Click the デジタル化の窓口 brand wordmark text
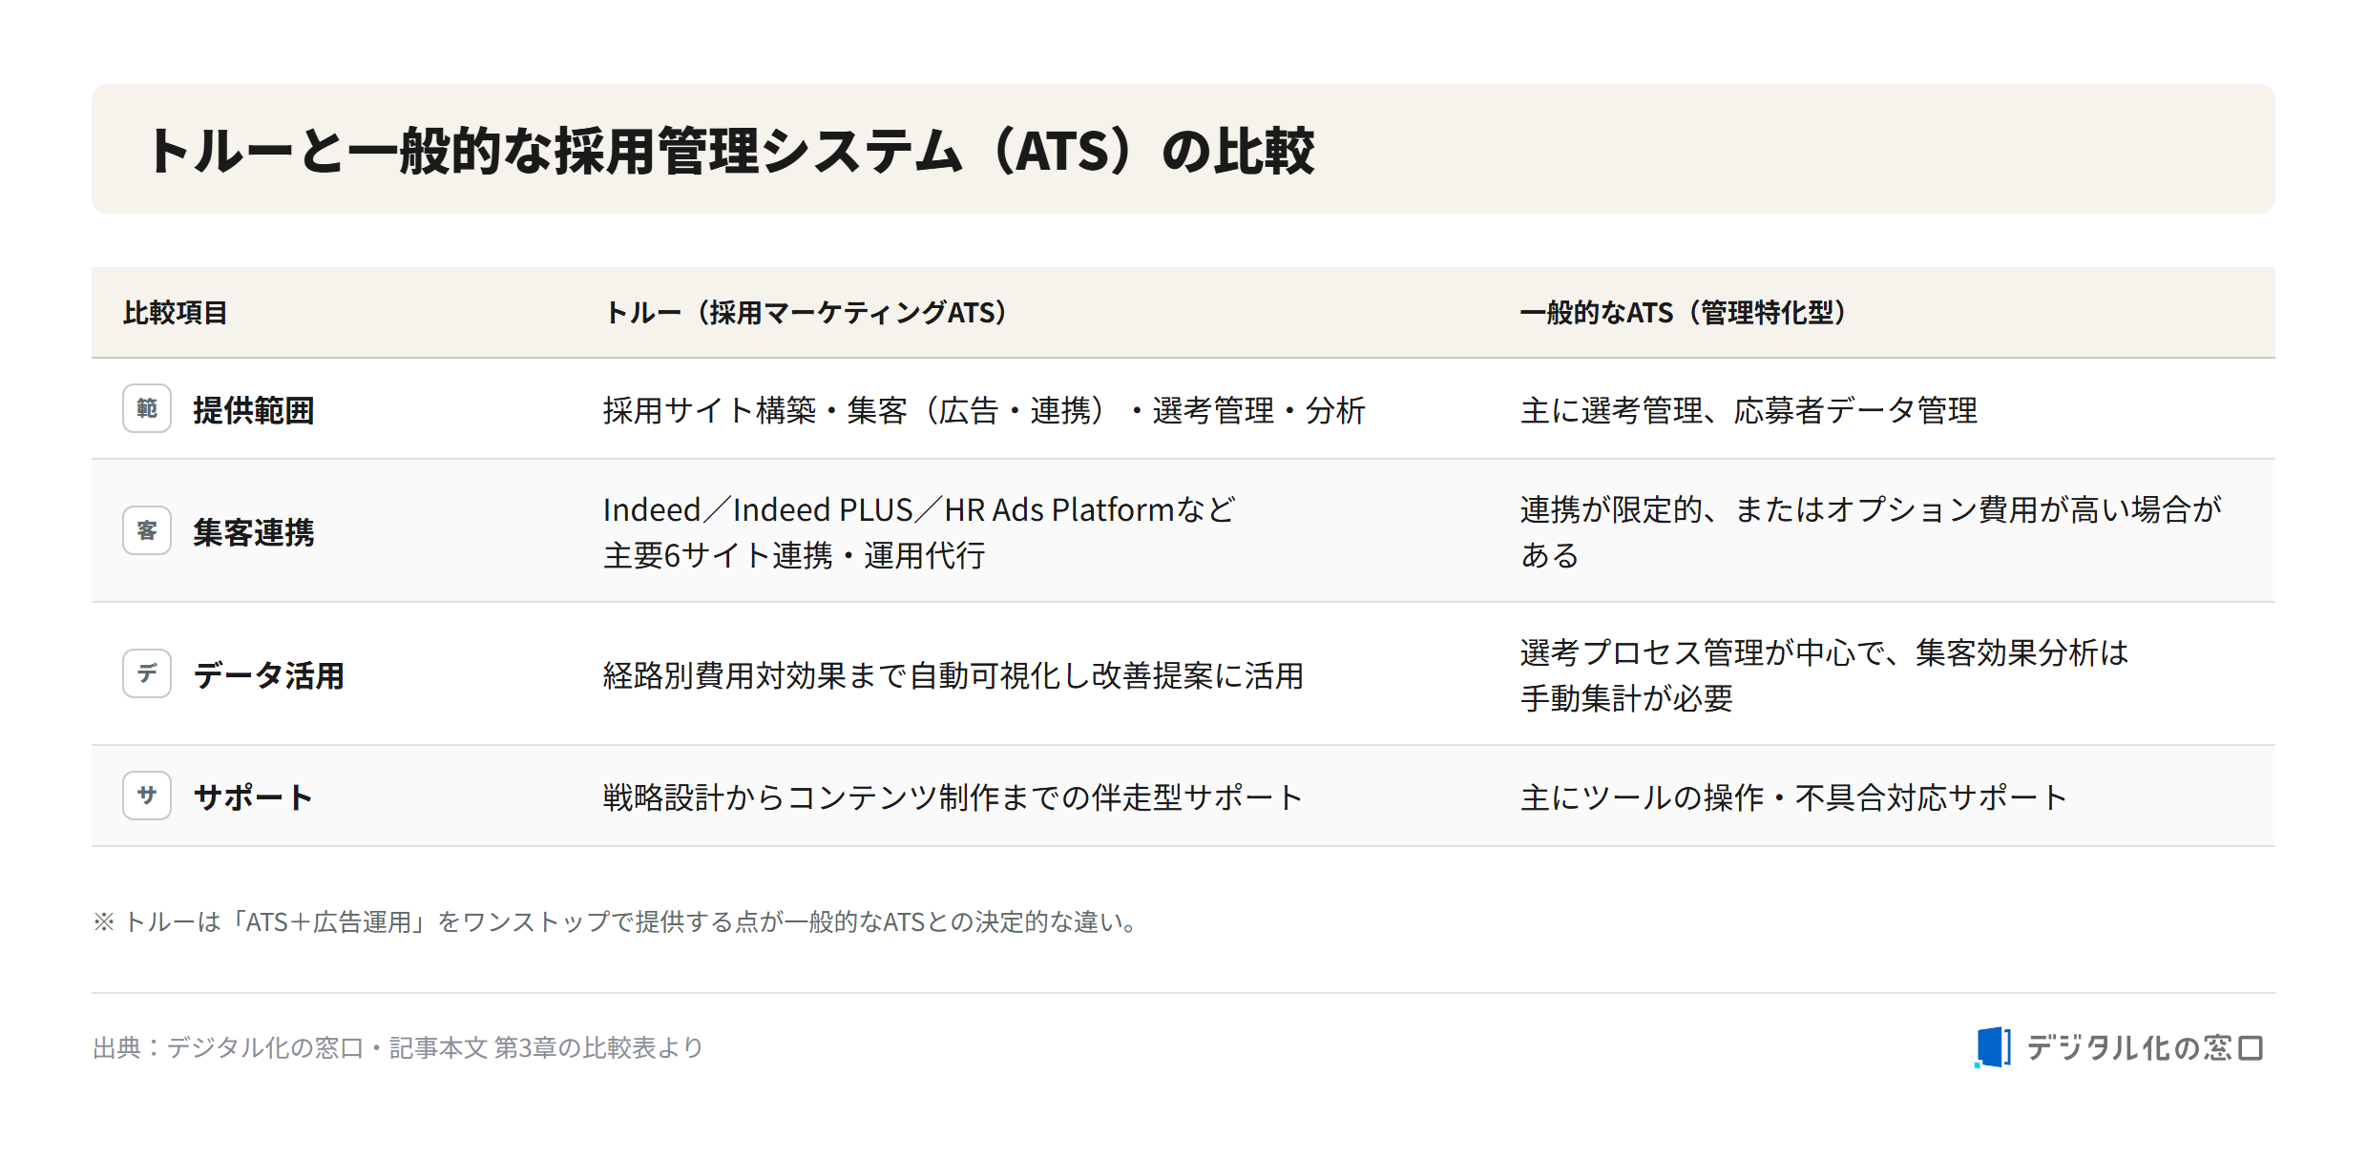The height and width of the screenshot is (1158, 2367). pos(2145,1047)
